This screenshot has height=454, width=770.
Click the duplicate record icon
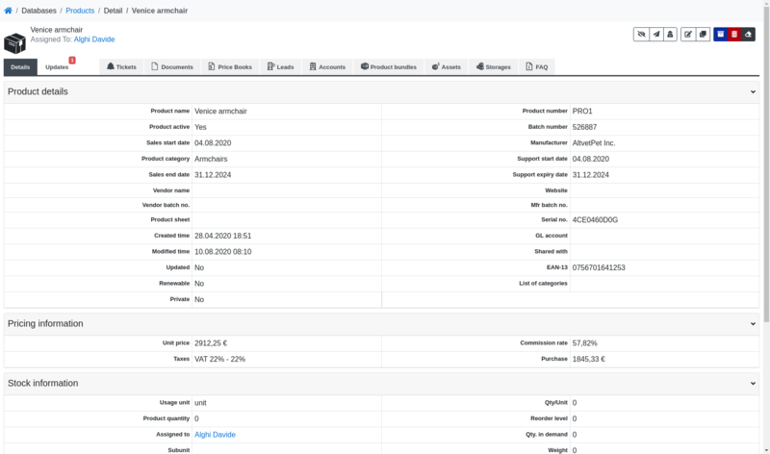(x=704, y=35)
